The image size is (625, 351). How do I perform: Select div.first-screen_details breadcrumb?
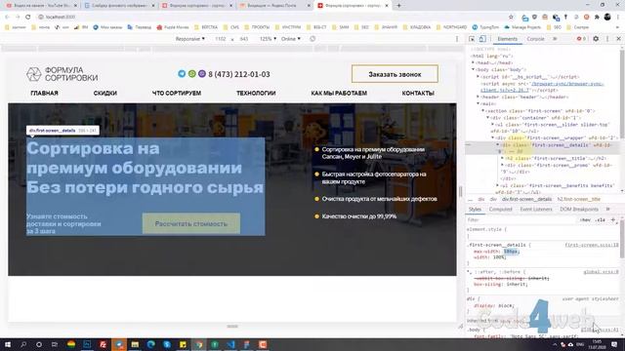(x=526, y=199)
